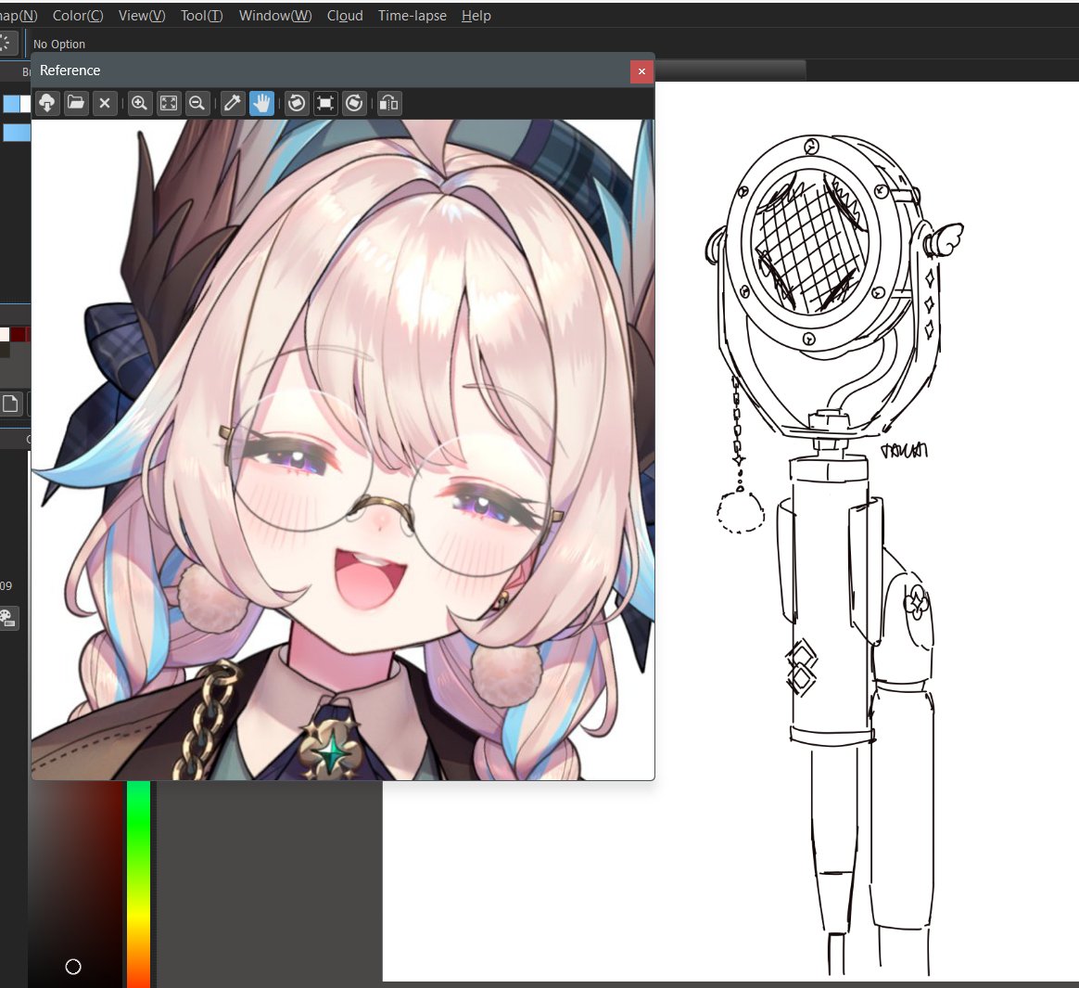
Task: Fit reference image to window
Action: 169,103
